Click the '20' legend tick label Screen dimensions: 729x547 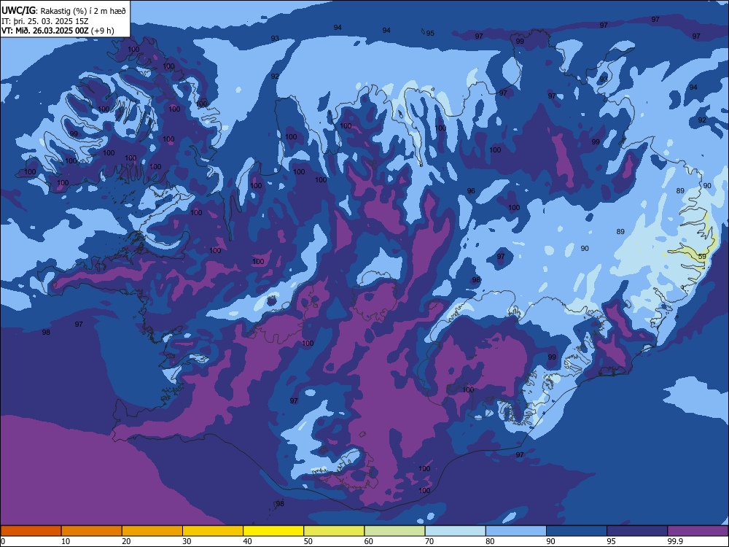tap(126, 541)
